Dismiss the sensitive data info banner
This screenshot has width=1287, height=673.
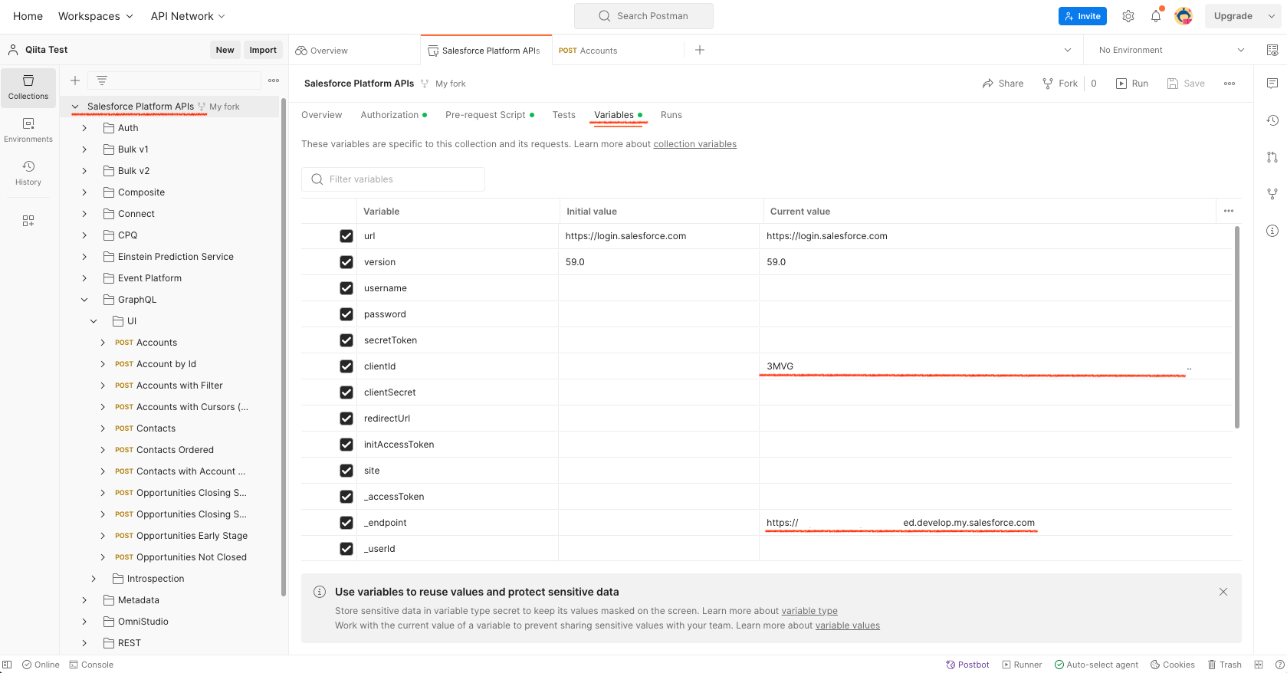pyautogui.click(x=1223, y=592)
